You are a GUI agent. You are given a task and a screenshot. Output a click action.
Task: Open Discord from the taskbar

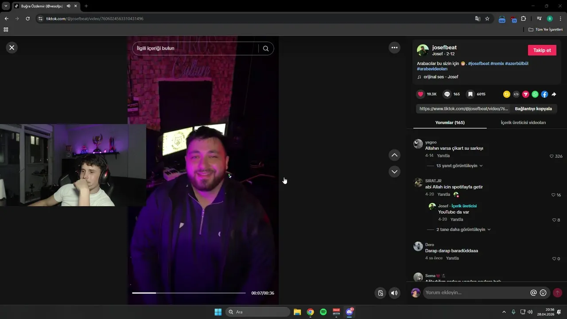point(350,312)
